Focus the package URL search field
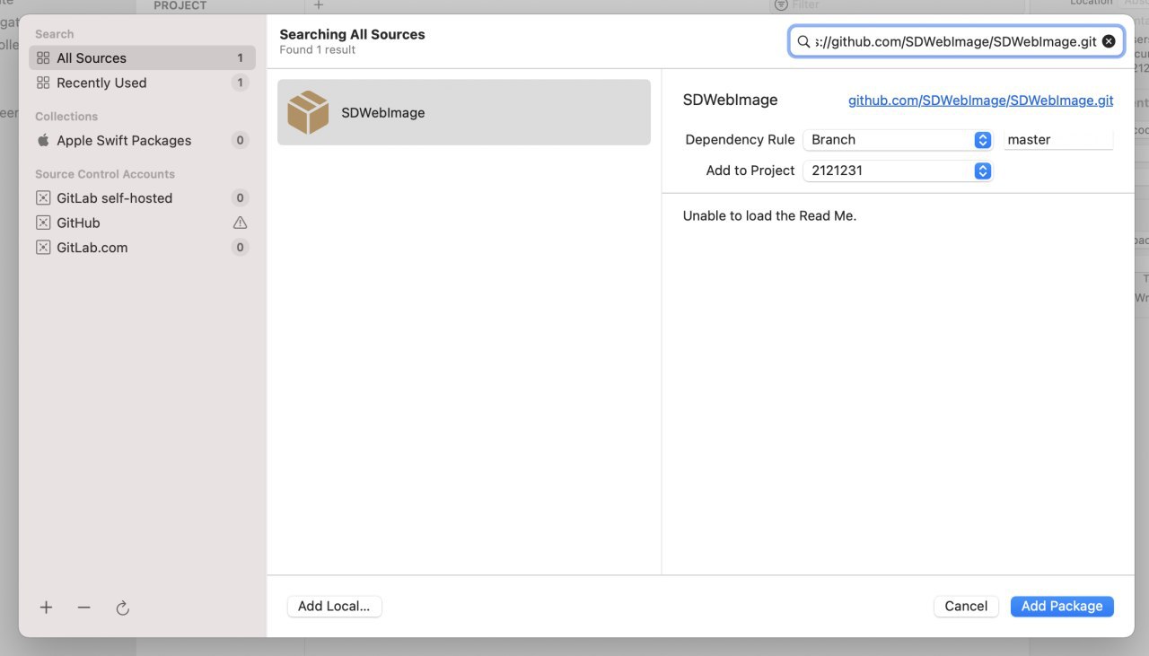1149x656 pixels. 955,41
